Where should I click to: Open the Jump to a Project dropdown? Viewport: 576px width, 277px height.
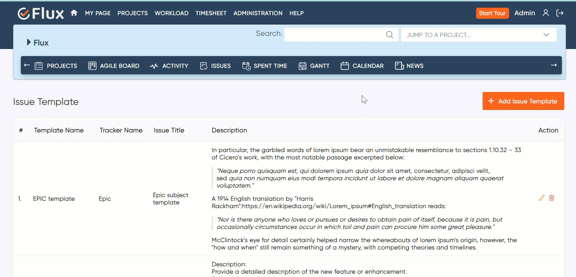479,35
